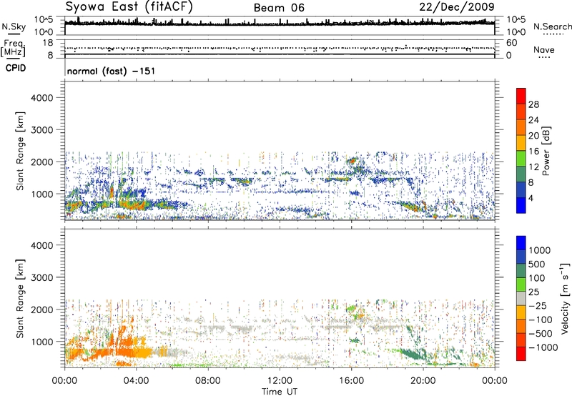This screenshot has width=572, height=396.
Task: Click the '4000' tick in the power panel
Action: (x=41, y=98)
